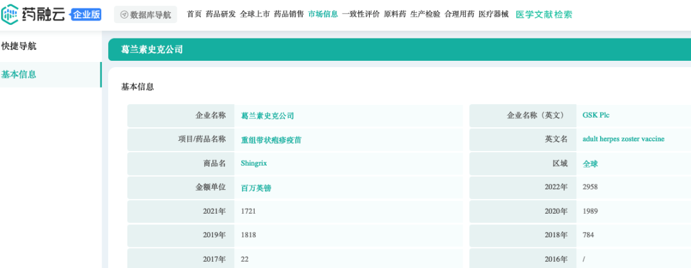691x268 pixels.
Task: Click the 百万英镑 currency unit value
Action: pos(256,188)
